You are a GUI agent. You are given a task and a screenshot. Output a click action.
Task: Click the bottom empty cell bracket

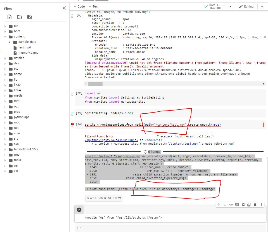coord(79,229)
